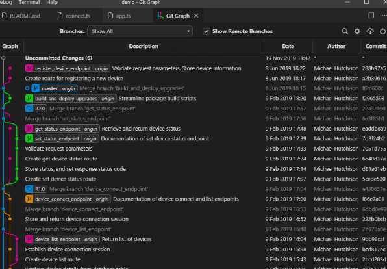Screen dimensions: 387x269
Task: Open the Help menu
Action: click(52, 3)
